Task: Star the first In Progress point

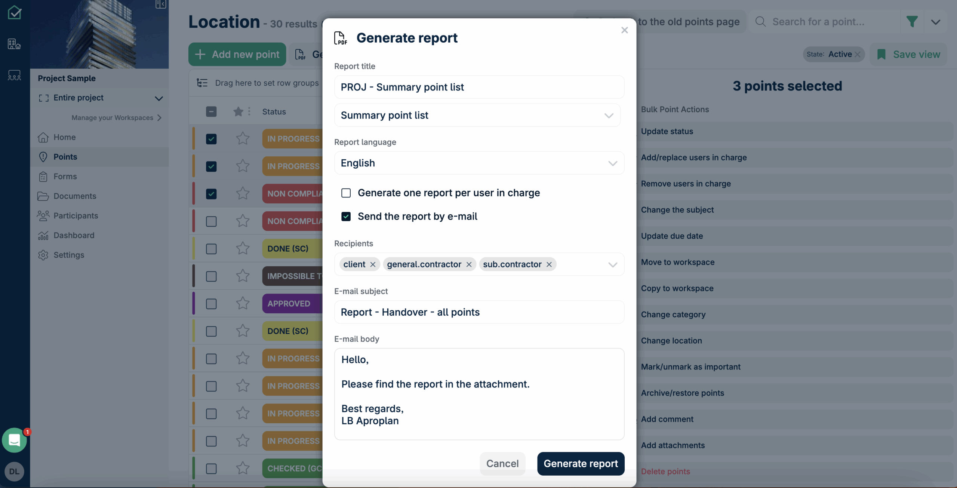Action: [243, 139]
